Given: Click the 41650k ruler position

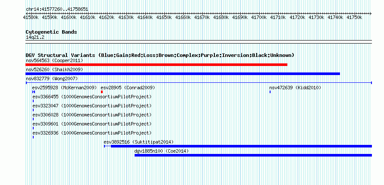Looking at the screenshot, I should click(164, 17).
